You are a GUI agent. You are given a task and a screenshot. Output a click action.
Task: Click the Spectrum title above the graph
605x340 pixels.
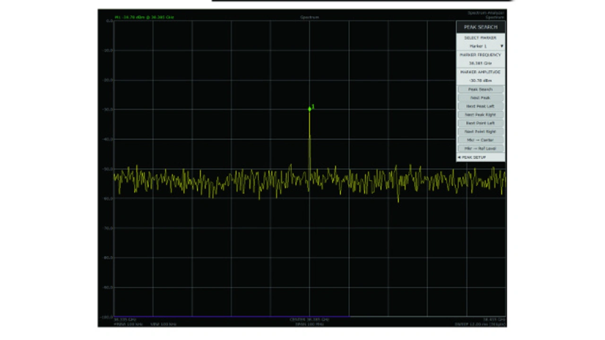tap(310, 17)
